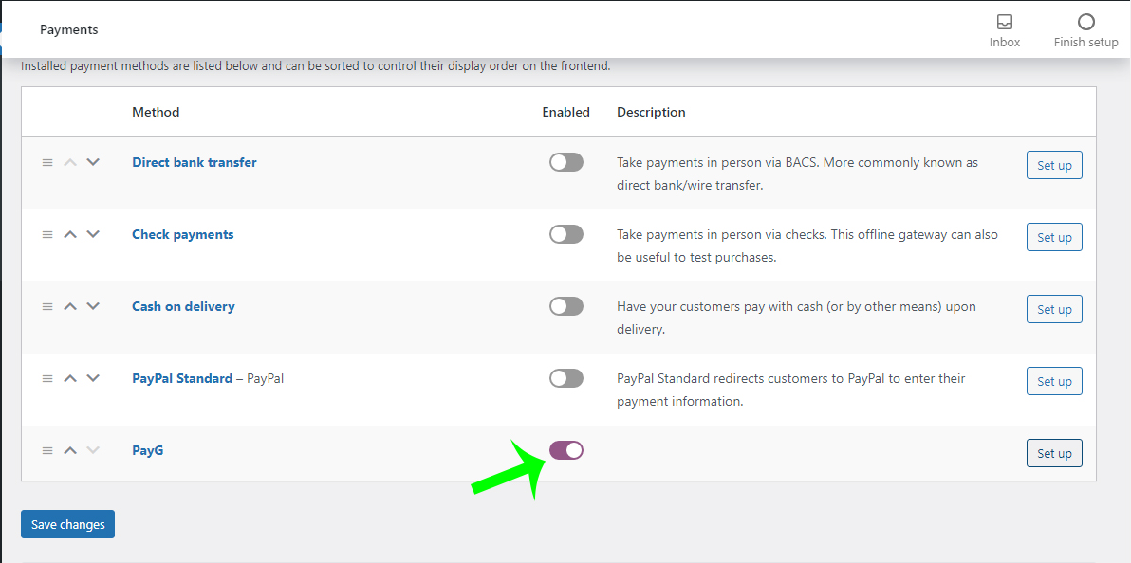
Task: Toggle Check payments on
Action: tap(566, 234)
